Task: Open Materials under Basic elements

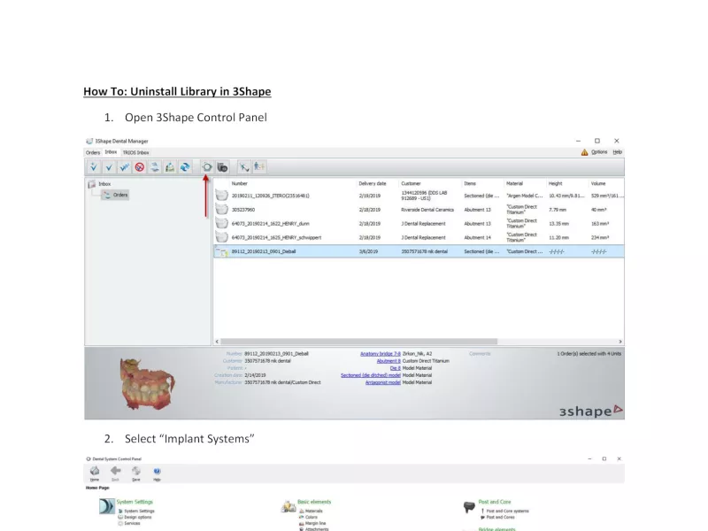Action: pyautogui.click(x=314, y=512)
